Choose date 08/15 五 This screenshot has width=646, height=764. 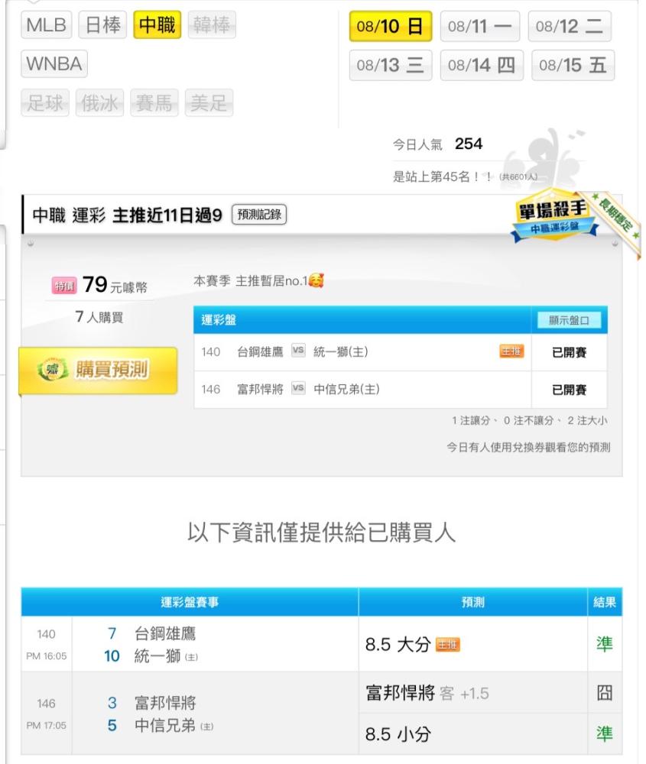(573, 65)
